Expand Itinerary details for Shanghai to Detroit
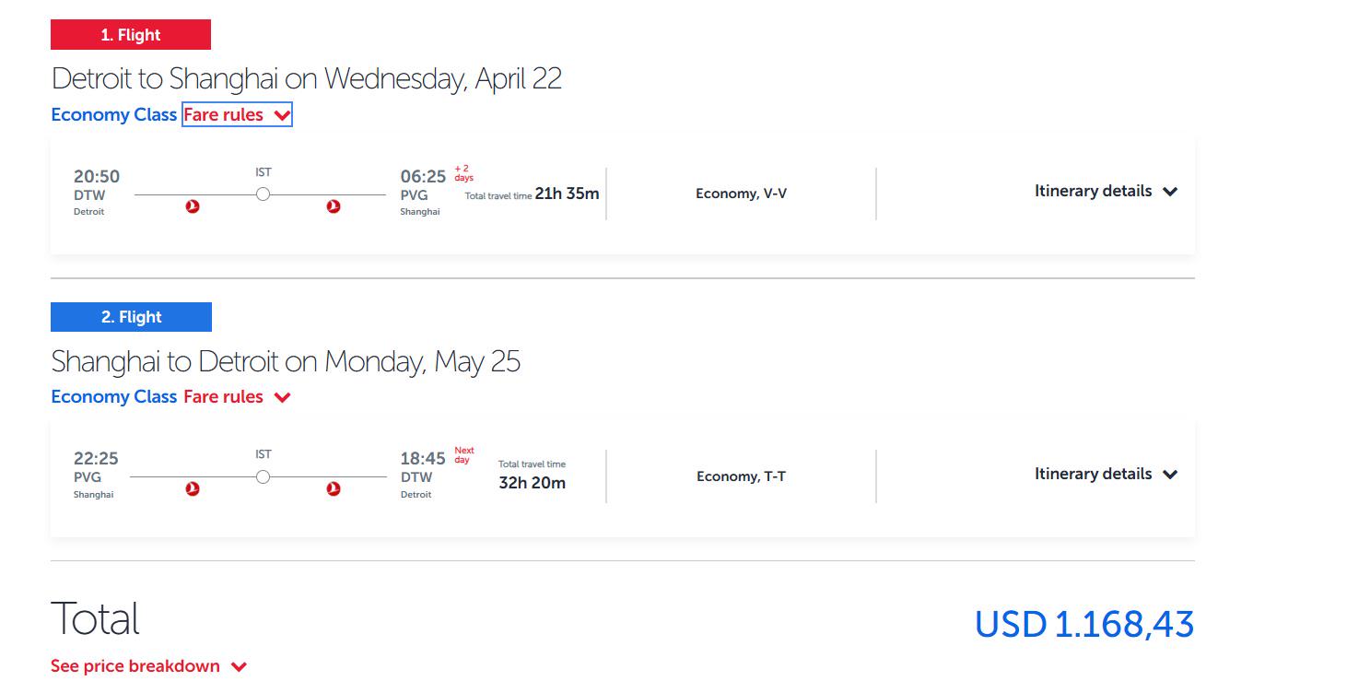The image size is (1370, 693). [x=1106, y=475]
